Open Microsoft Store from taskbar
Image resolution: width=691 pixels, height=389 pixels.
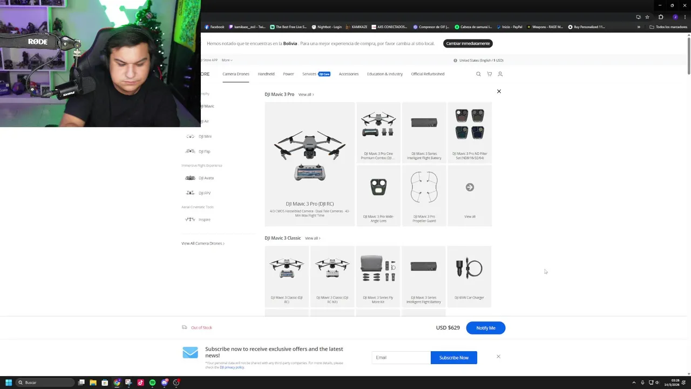point(105,383)
